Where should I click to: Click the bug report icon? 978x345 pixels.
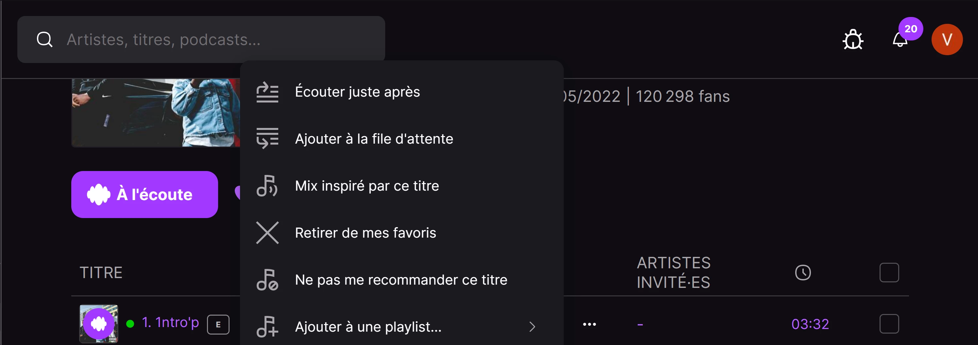pyautogui.click(x=853, y=39)
